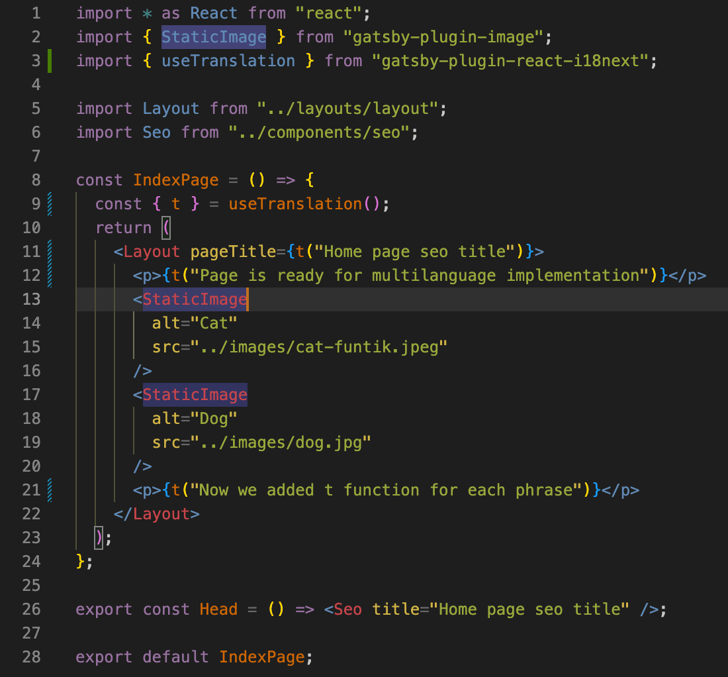The image size is (728, 677).
Task: Click "Home page seo title" on line 11
Action: coord(414,252)
